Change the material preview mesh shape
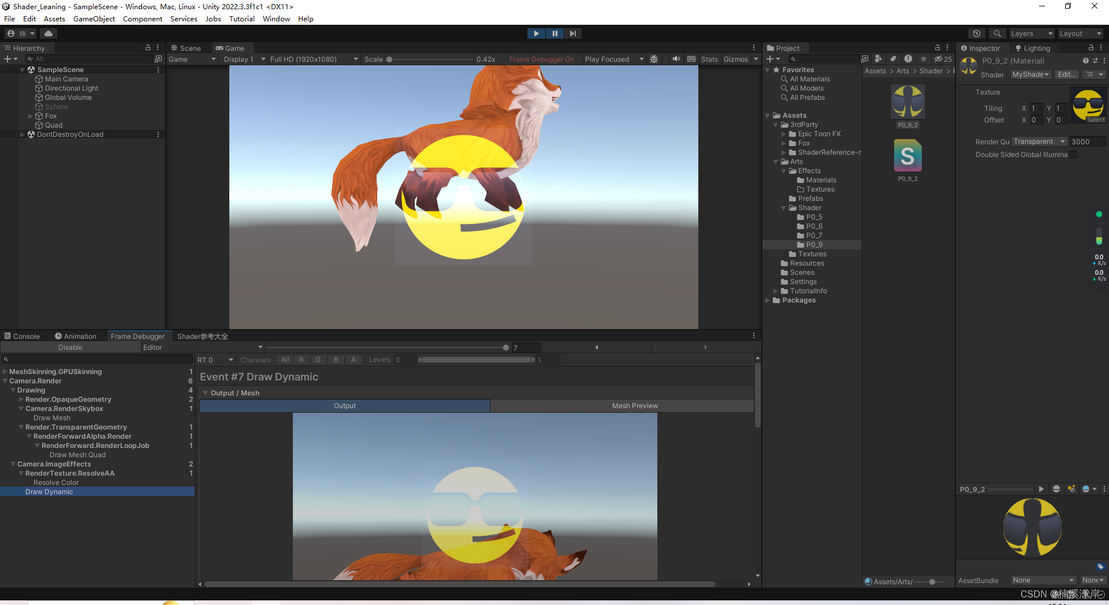 (1056, 489)
